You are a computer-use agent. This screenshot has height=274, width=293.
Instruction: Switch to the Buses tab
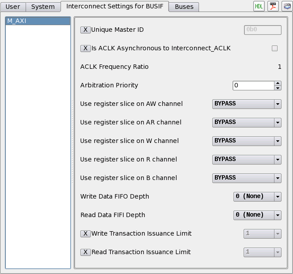click(x=184, y=7)
